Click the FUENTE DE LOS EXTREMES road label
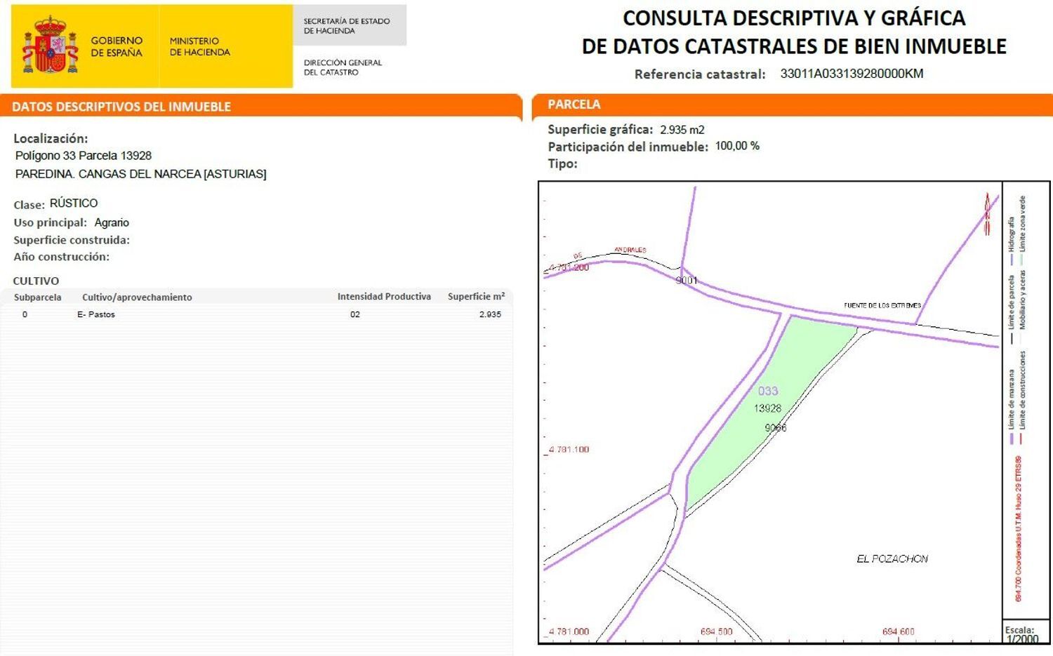 click(x=882, y=305)
